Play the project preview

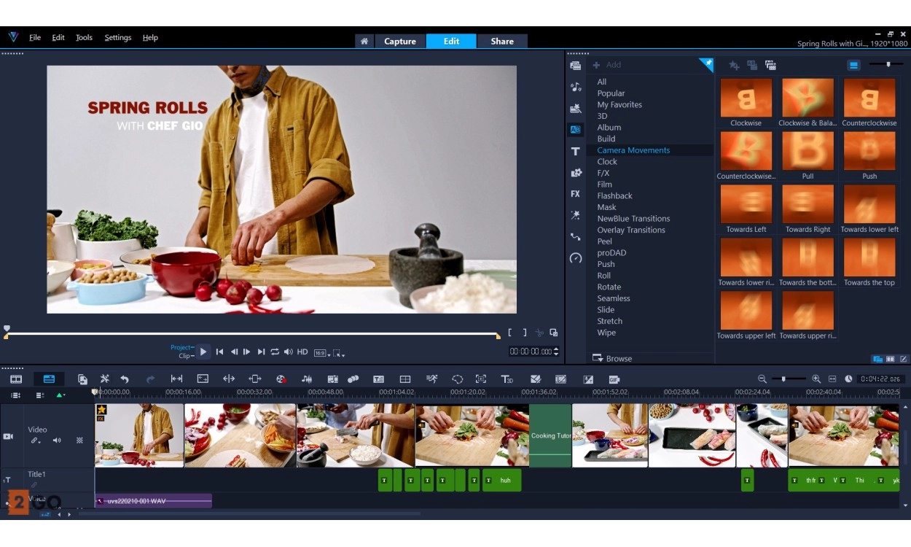click(x=203, y=352)
